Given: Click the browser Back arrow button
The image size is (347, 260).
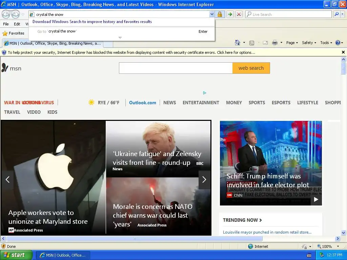Looking at the screenshot, I should (6, 14).
